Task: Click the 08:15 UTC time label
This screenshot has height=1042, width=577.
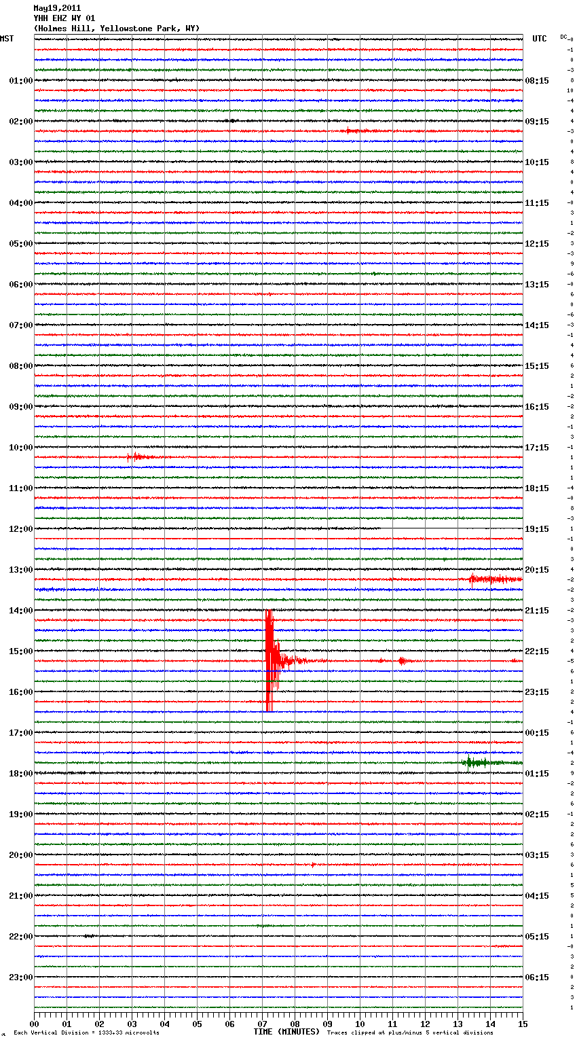Action: pos(537,81)
